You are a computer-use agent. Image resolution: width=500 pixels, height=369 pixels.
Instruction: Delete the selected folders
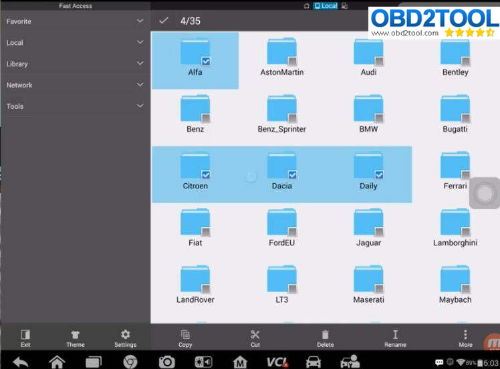click(x=326, y=338)
